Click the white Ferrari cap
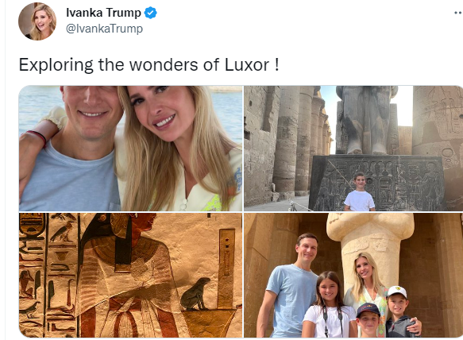The image size is (463, 340). coord(397,292)
